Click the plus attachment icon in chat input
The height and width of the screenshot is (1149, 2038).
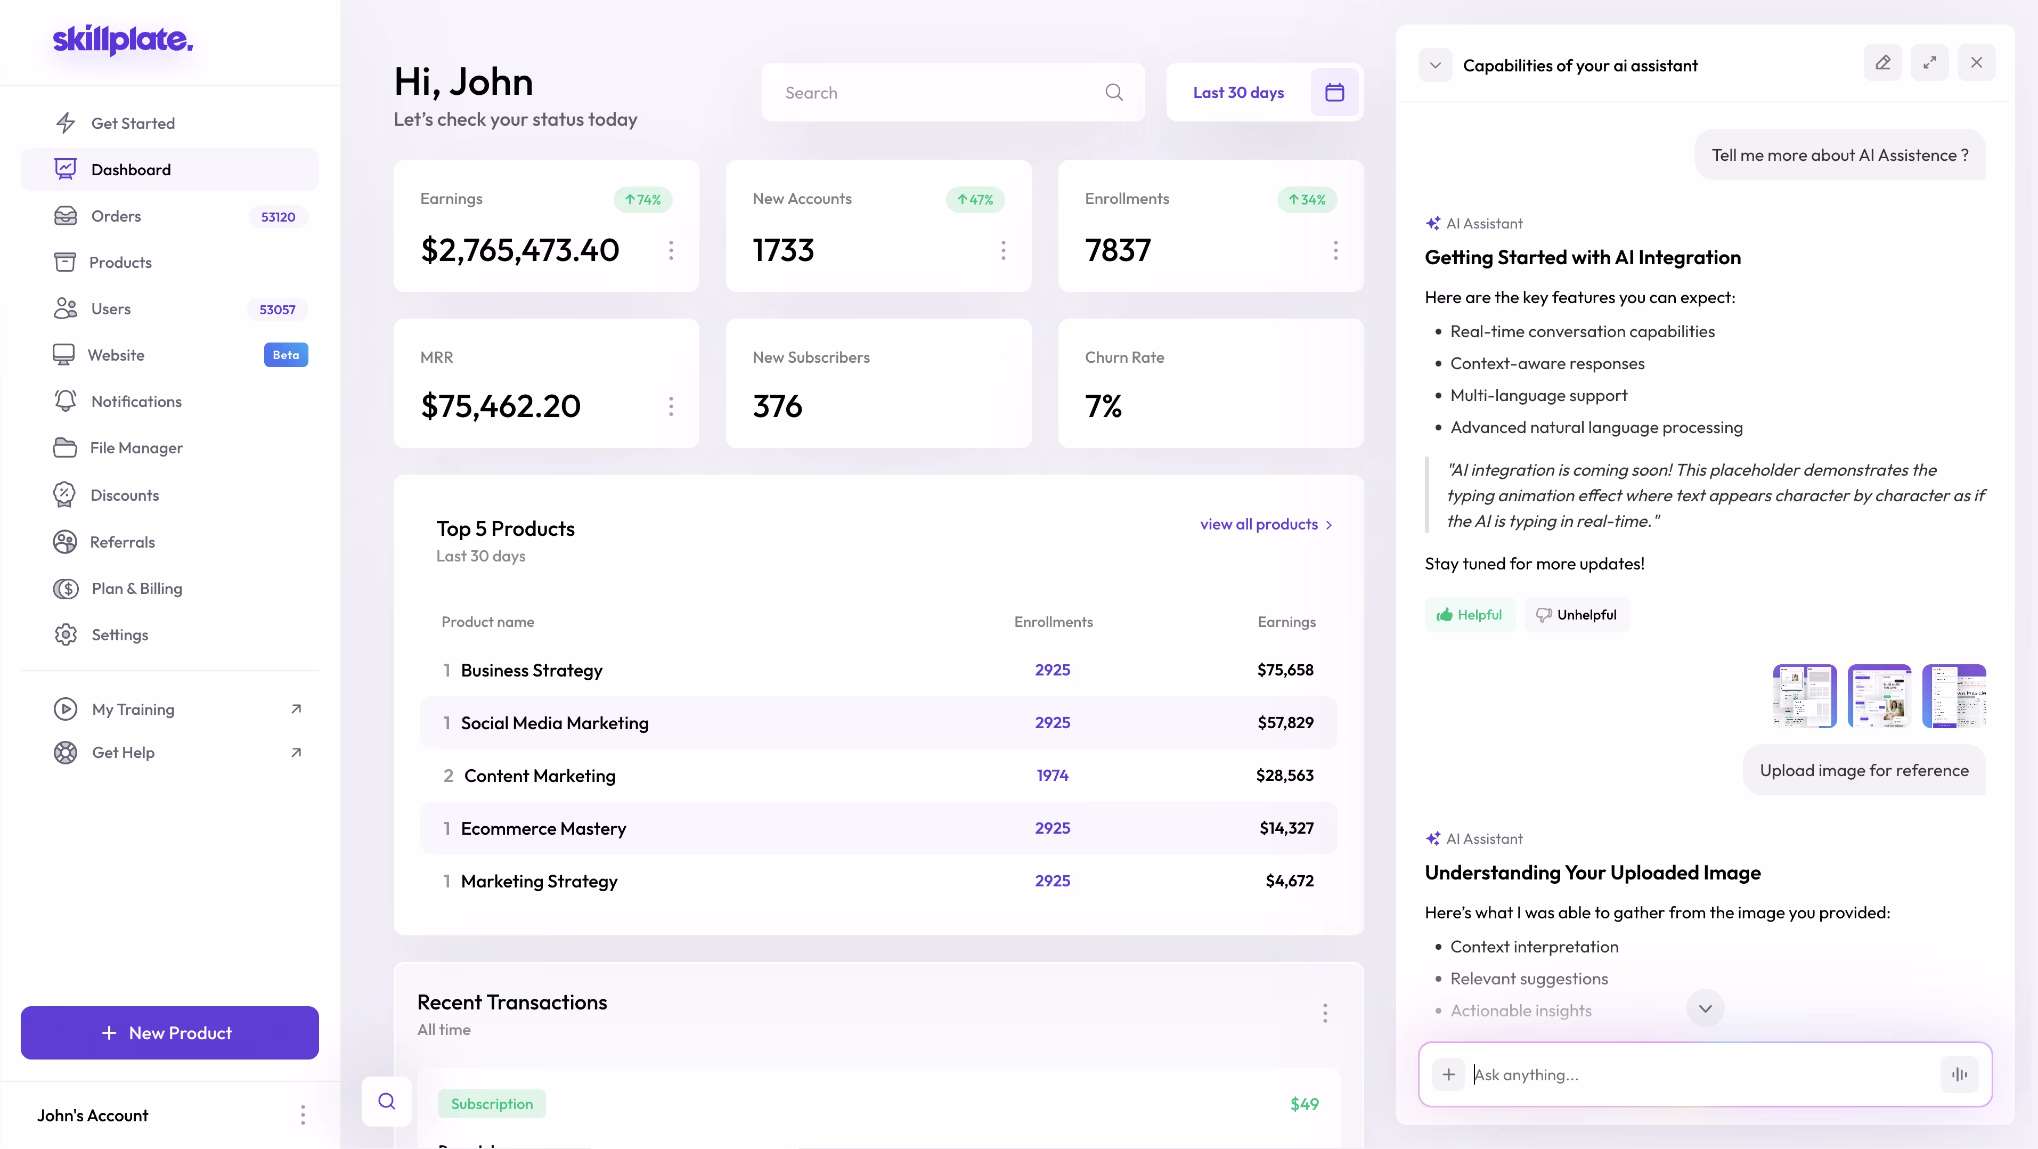1448,1074
